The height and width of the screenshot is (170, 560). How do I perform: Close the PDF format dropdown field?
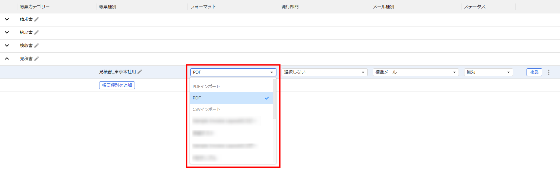[x=233, y=72]
